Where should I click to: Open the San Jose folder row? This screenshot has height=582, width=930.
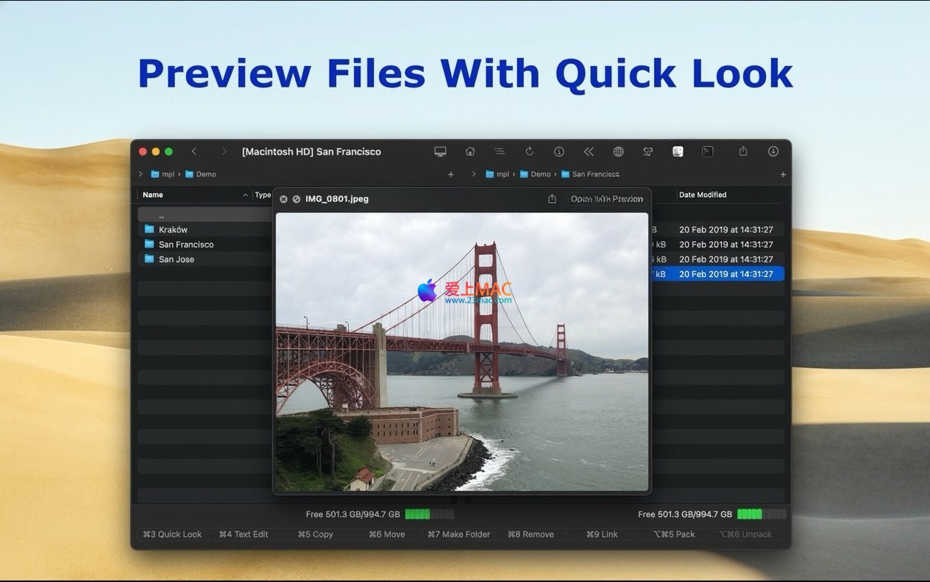pyautogui.click(x=177, y=259)
